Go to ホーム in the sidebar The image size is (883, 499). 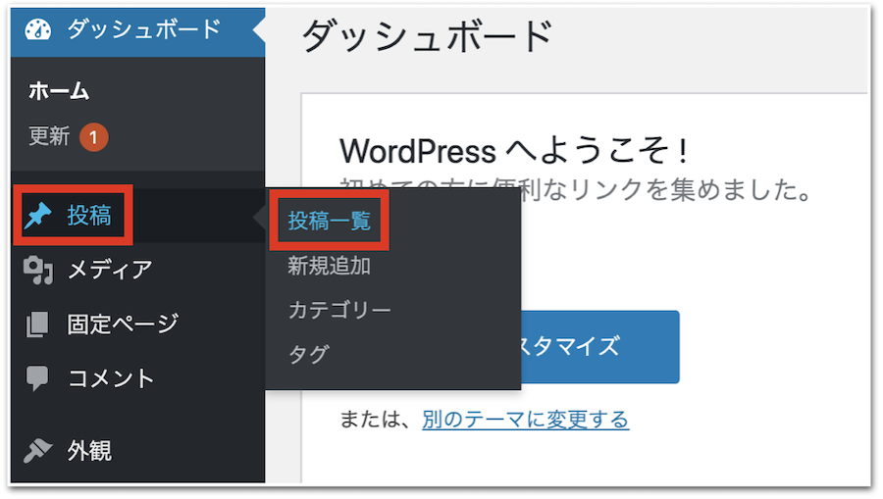[59, 92]
